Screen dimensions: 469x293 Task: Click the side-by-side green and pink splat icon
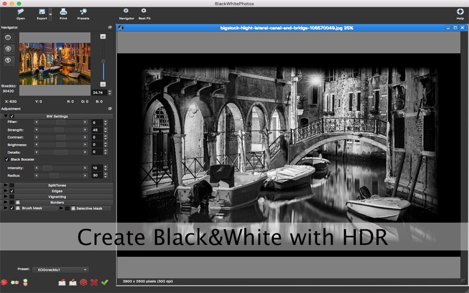click(15, 282)
